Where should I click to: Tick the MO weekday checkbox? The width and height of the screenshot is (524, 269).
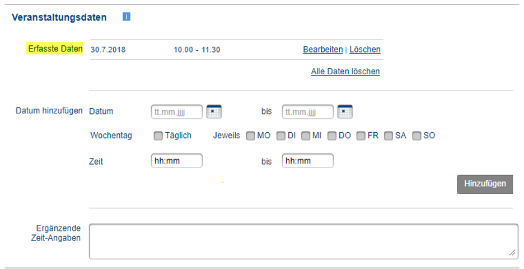pos(250,136)
